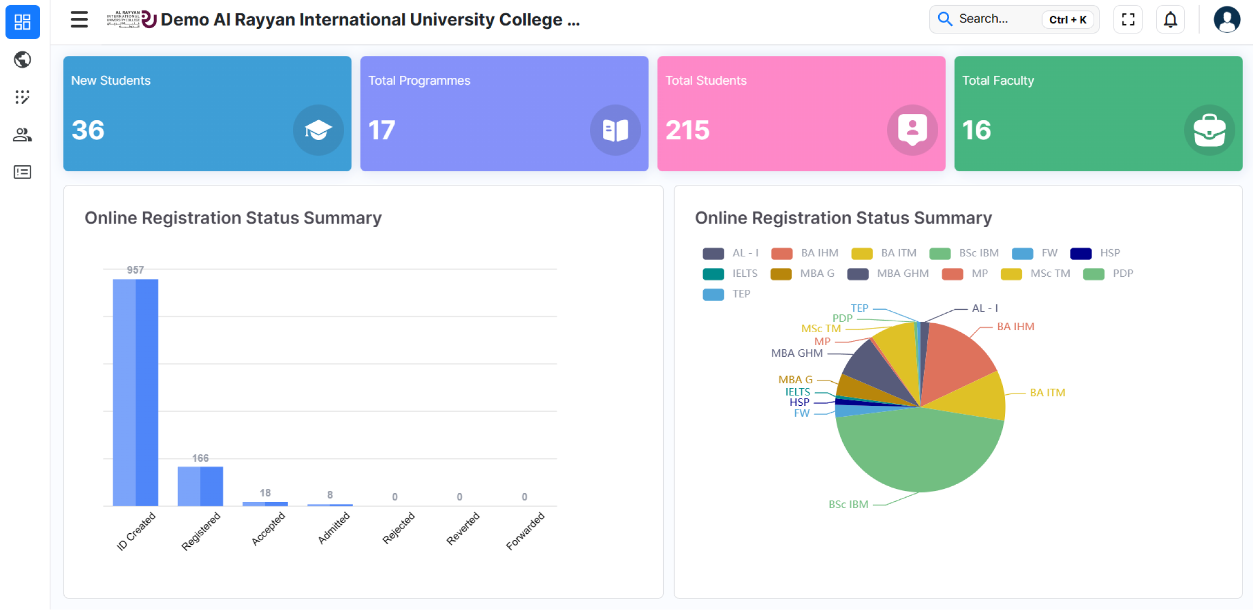The image size is (1253, 610).
Task: Click the New Students card
Action: pyautogui.click(x=207, y=113)
